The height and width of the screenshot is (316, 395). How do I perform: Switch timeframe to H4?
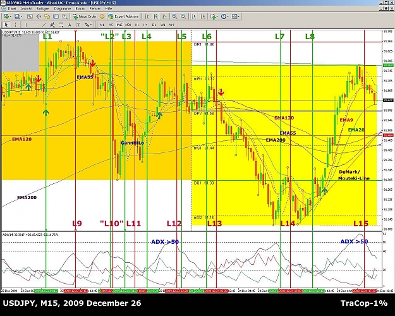pos(145,25)
